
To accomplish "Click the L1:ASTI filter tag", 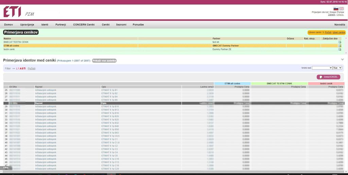I will (21, 68).
